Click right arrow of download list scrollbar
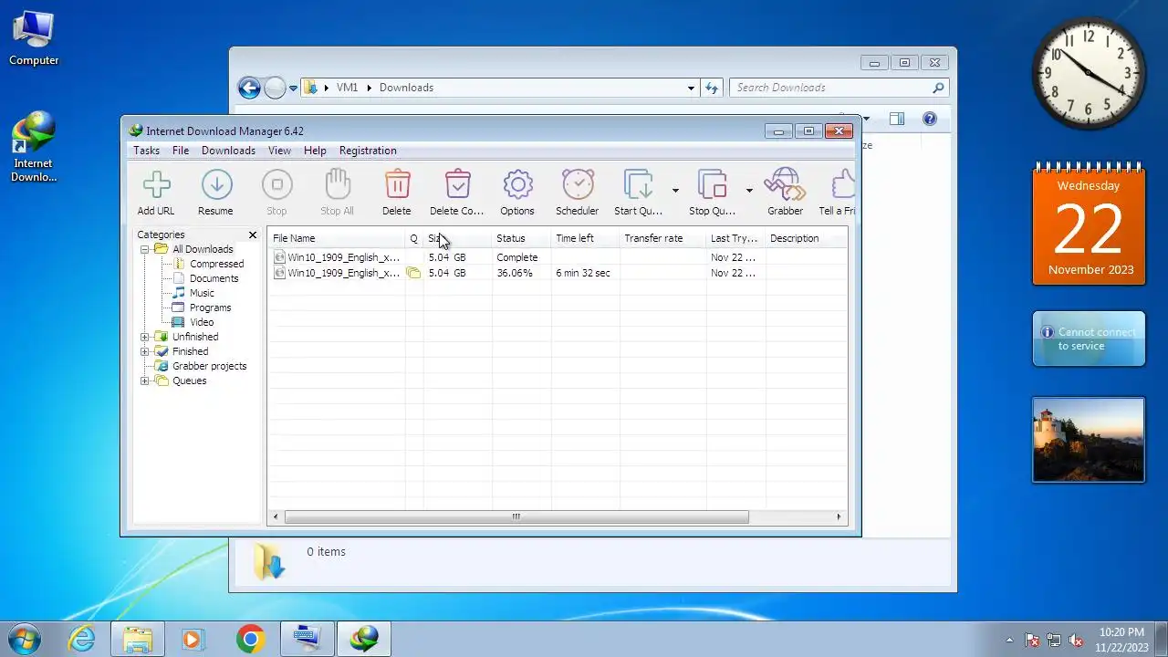 click(839, 516)
